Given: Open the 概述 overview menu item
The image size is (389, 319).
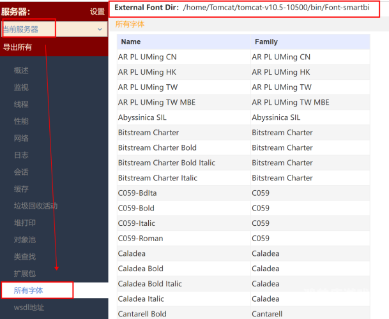Looking at the screenshot, I should [x=21, y=70].
